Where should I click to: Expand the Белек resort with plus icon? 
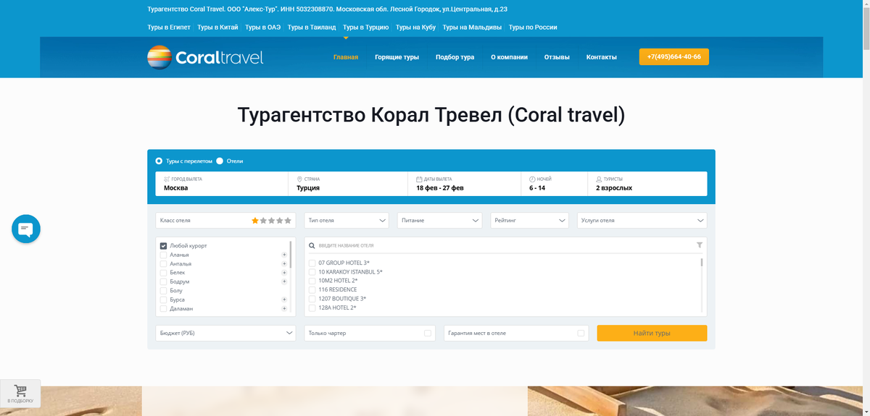tap(284, 273)
